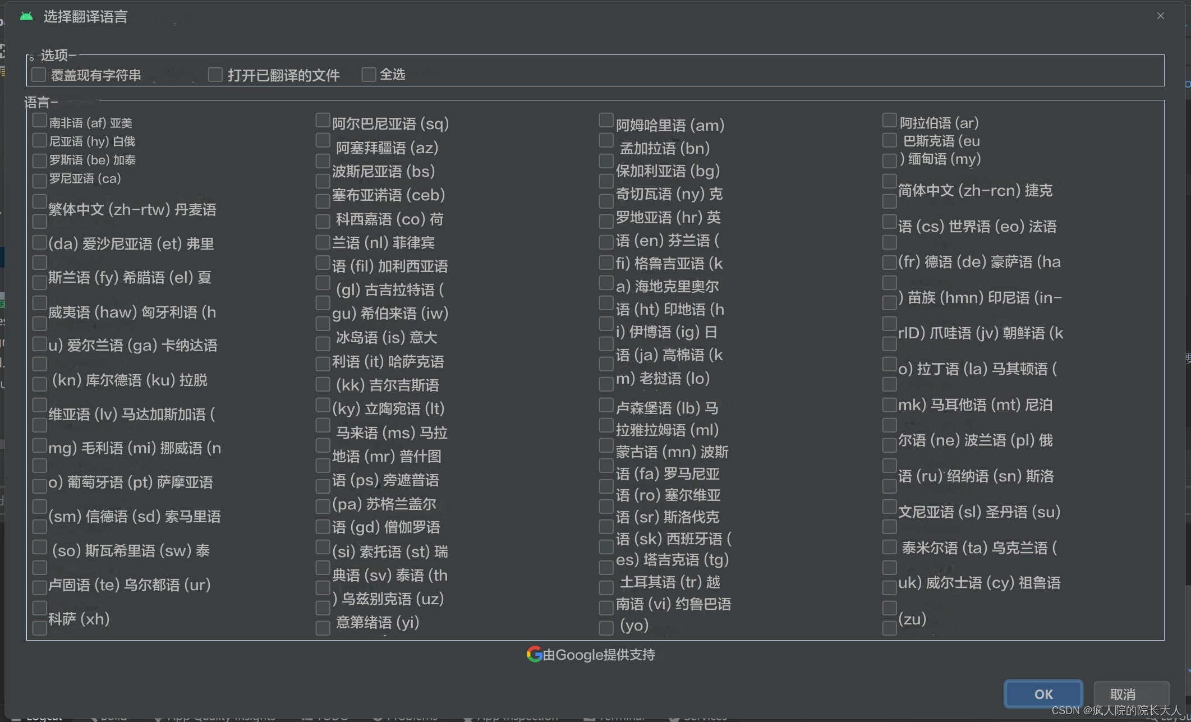Check the box next to 兰语 (nl)
This screenshot has height=722, width=1191.
pos(323,242)
